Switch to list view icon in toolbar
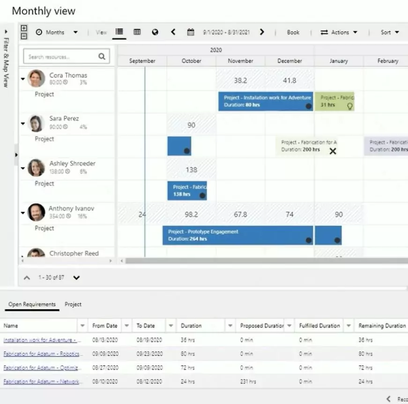 [x=119, y=32]
